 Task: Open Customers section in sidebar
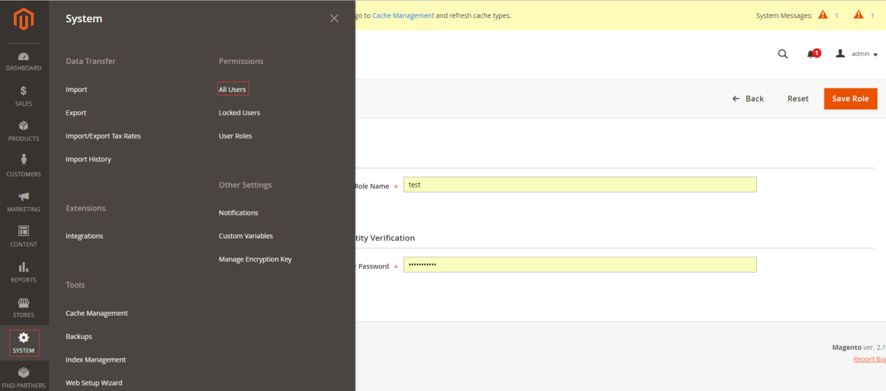coord(24,166)
